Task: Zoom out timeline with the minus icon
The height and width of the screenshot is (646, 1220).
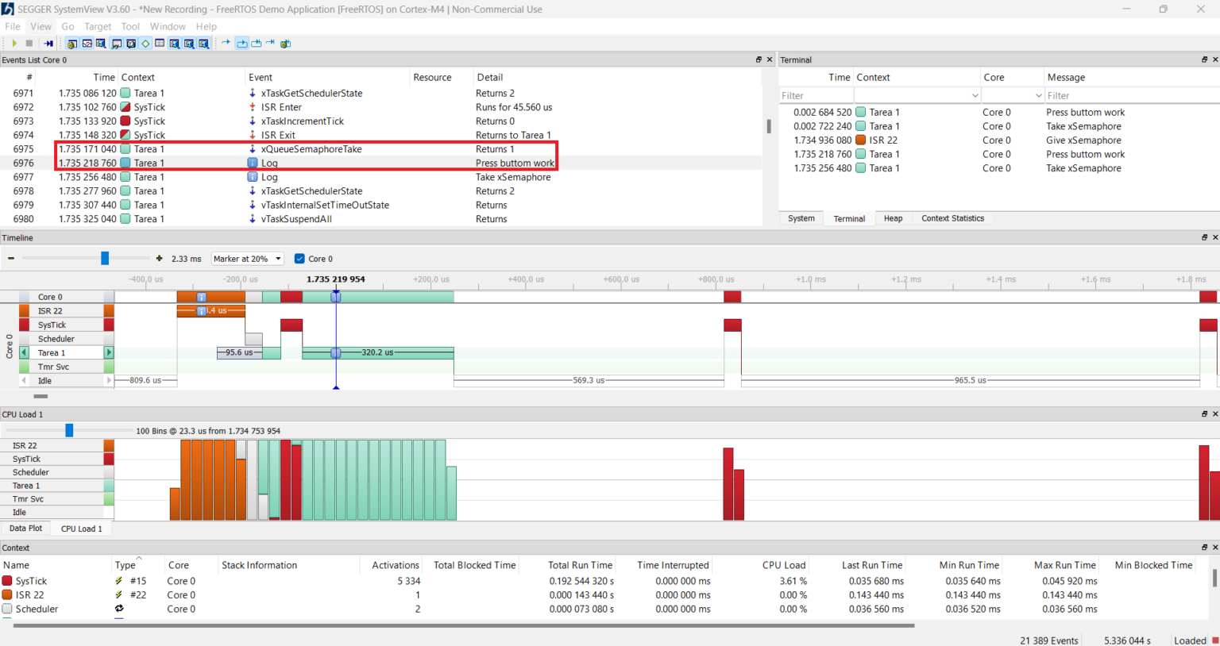Action: [x=11, y=259]
